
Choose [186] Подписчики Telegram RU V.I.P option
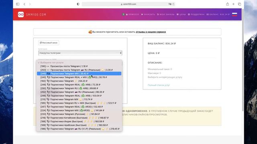pos(79,129)
